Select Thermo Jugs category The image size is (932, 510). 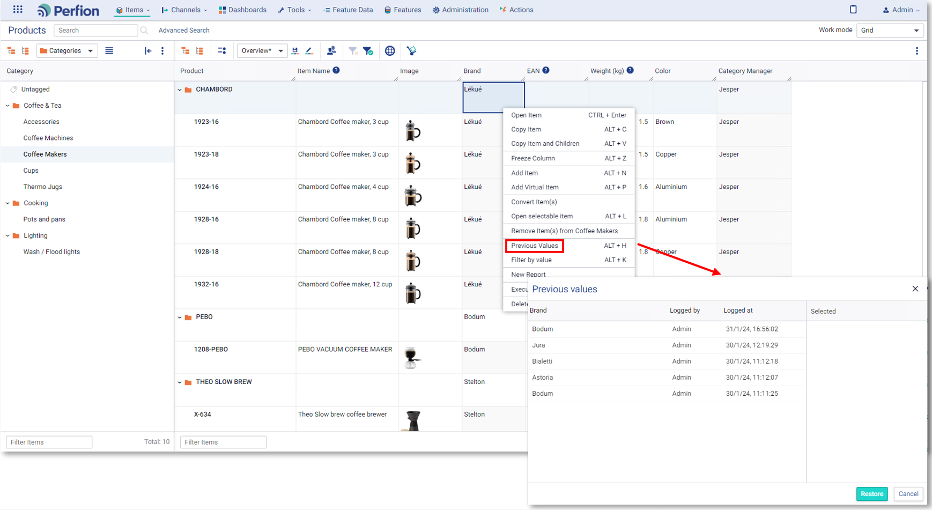43,187
